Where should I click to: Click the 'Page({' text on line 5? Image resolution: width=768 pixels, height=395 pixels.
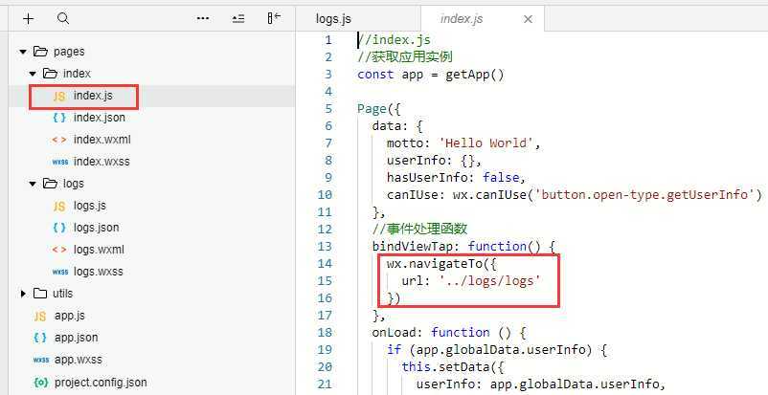pyautogui.click(x=379, y=109)
